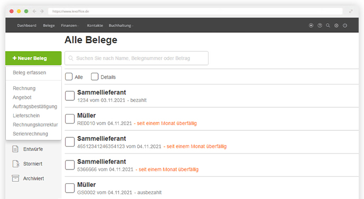Screen dimensions: 364x199
Task: Tick the Alle checkbox
Action: [69, 77]
